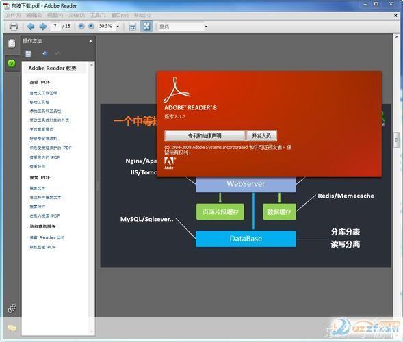Click the document vertical scrollbar thumb
Image resolution: width=403 pixels, height=342 pixels.
pyautogui.click(x=397, y=140)
